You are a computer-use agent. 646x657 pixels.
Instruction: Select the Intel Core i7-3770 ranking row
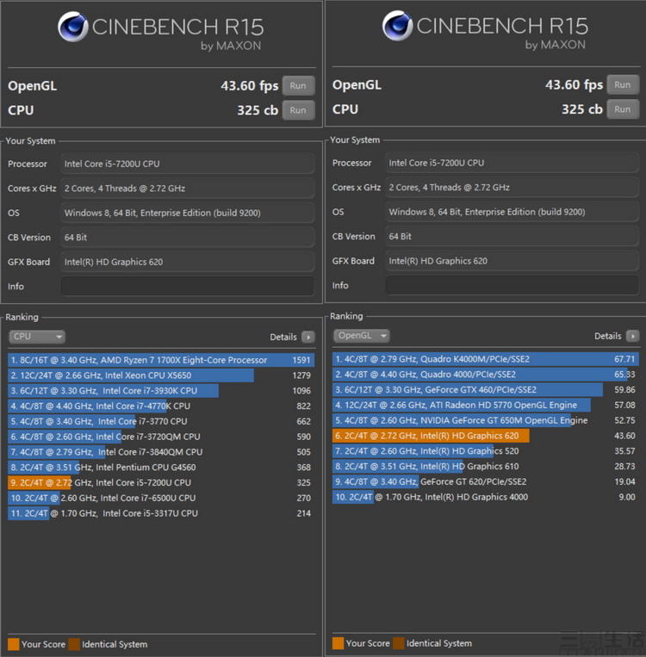tap(161, 421)
